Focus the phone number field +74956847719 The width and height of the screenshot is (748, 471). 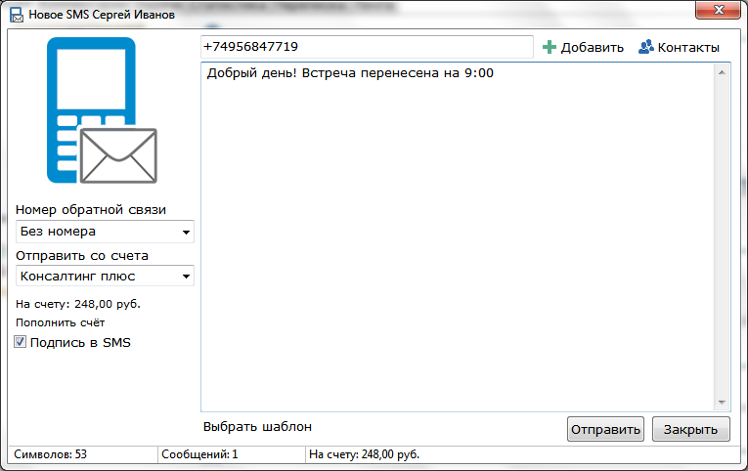tap(367, 47)
